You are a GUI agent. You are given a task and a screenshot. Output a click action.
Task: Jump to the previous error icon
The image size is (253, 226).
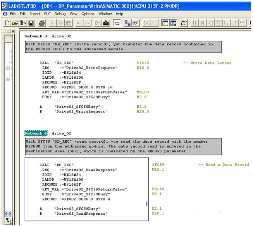pos(146,23)
